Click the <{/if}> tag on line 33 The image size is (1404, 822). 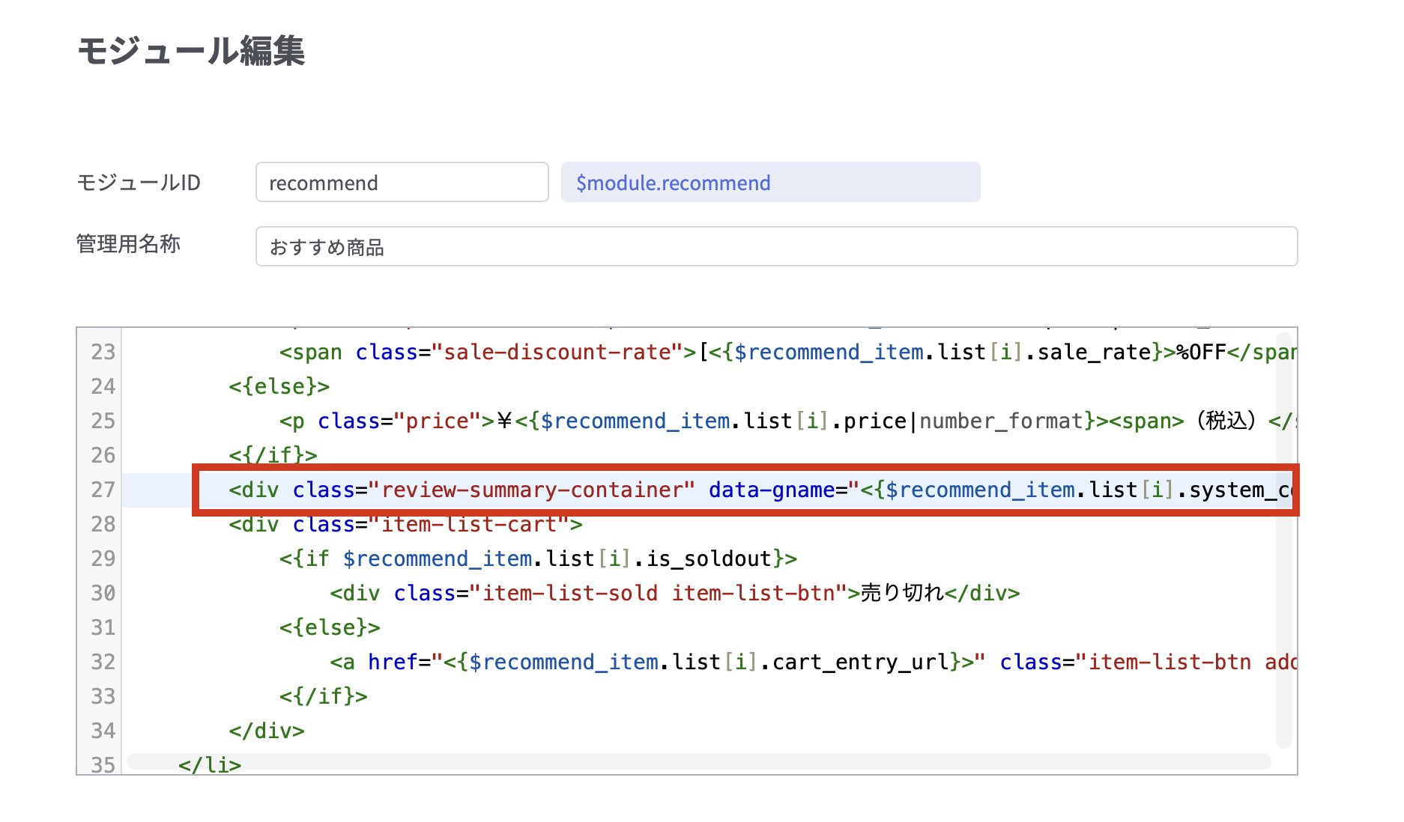click(x=324, y=696)
